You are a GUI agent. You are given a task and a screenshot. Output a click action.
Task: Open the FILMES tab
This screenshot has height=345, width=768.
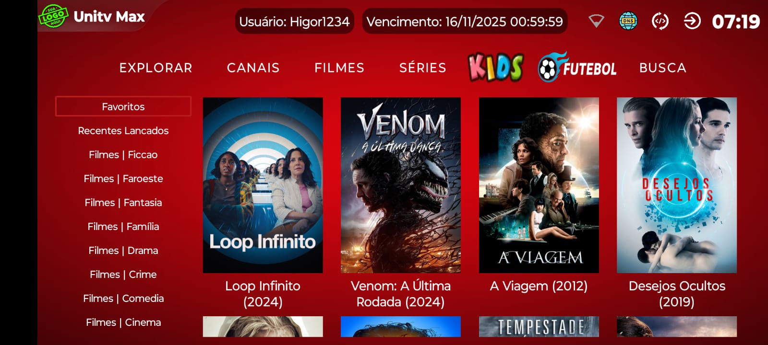click(339, 68)
